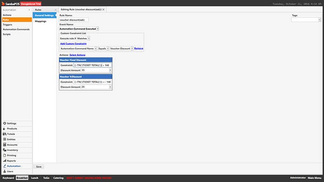Open the Execute rule if Matches dropdown
The width and height of the screenshot is (324, 182).
pyautogui.click(x=89, y=38)
